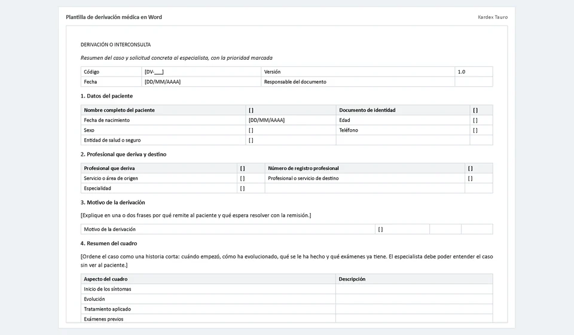Viewport: 574px width, 335px height.
Task: Click the 'Exámenes previos' row label
Action: 103,319
